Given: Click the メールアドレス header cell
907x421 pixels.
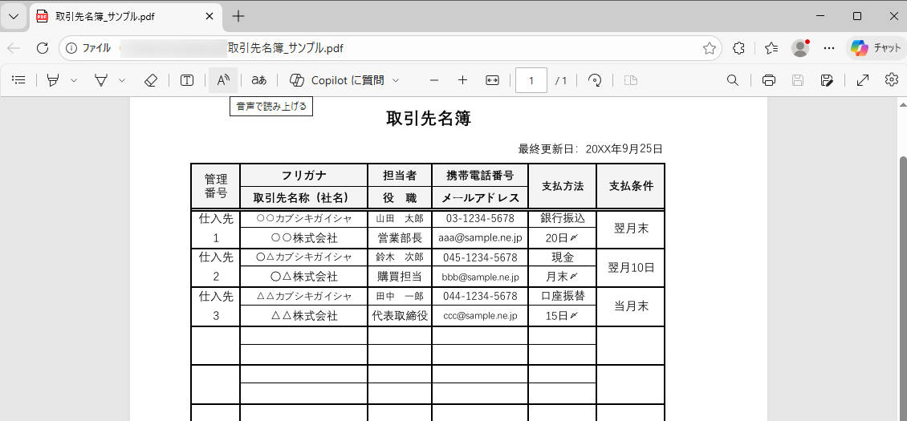Looking at the screenshot, I should pyautogui.click(x=480, y=198).
